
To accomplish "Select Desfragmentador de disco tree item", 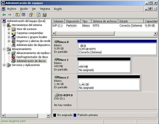I will point(32,57).
